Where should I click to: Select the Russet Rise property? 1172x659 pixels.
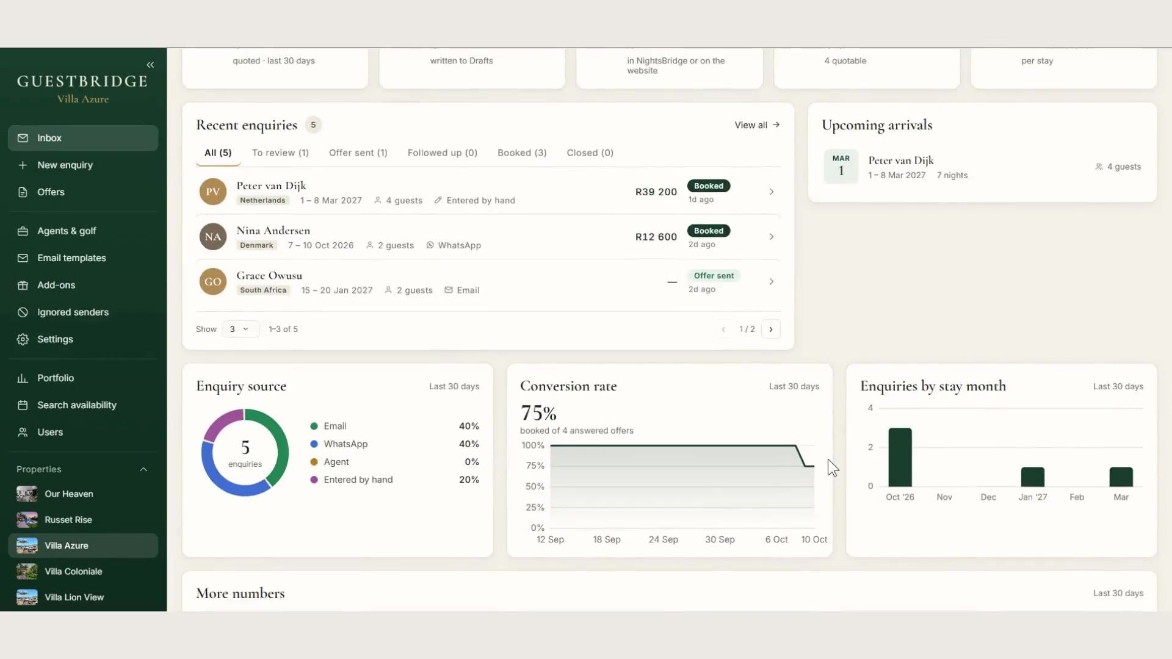[x=83, y=520]
